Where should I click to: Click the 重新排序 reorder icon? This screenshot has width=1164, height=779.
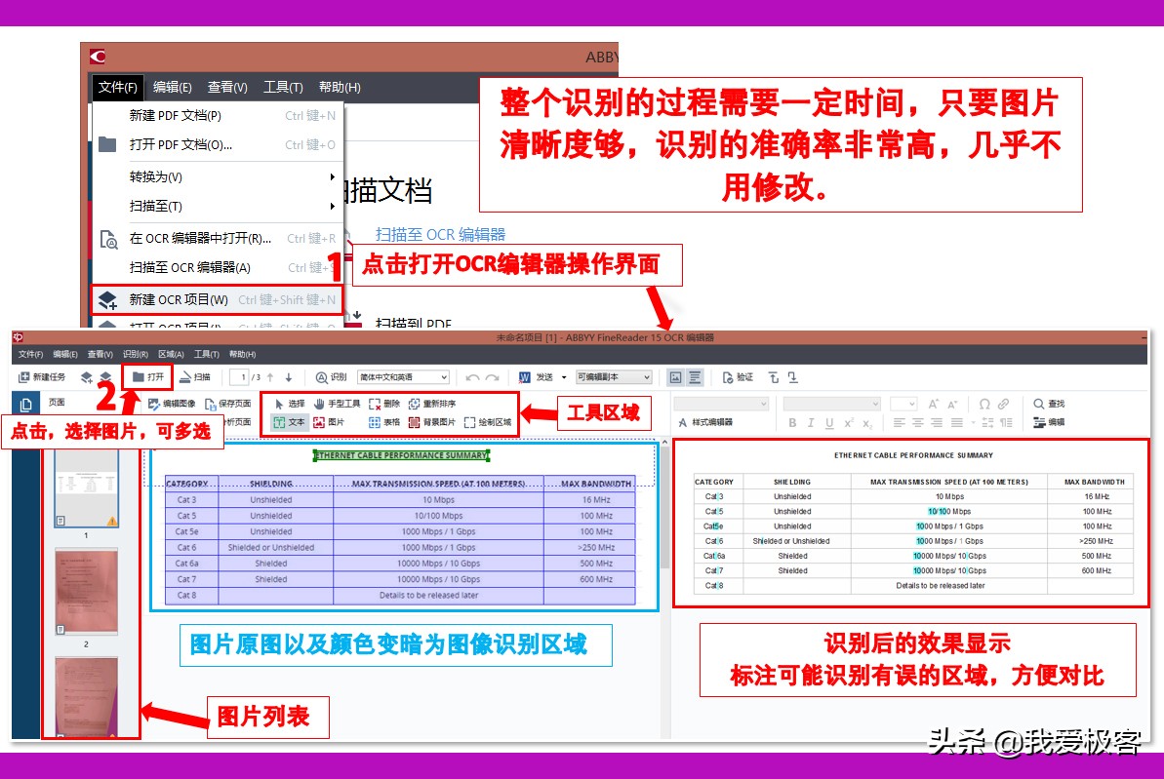(x=434, y=403)
